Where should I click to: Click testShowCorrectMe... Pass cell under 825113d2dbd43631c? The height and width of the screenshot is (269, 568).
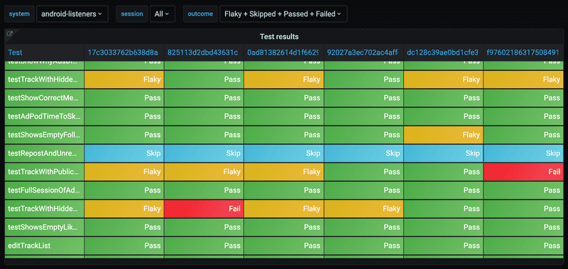(204, 98)
